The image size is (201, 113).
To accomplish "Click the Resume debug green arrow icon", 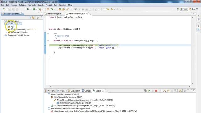I will pyautogui.click(x=149, y=91).
